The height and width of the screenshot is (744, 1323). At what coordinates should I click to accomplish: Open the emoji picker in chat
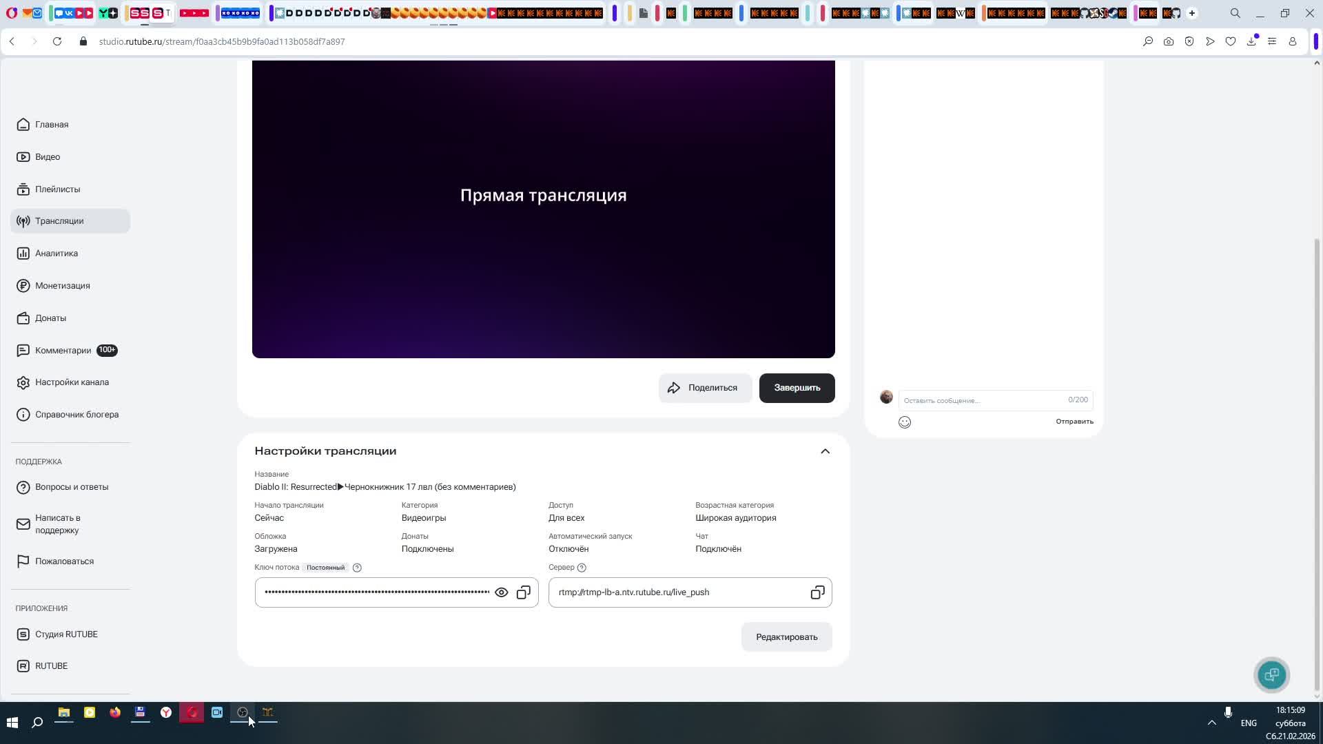(x=905, y=422)
